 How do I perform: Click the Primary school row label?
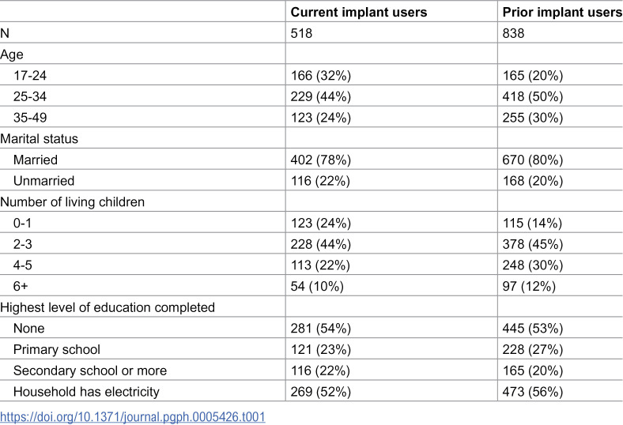click(x=56, y=350)
